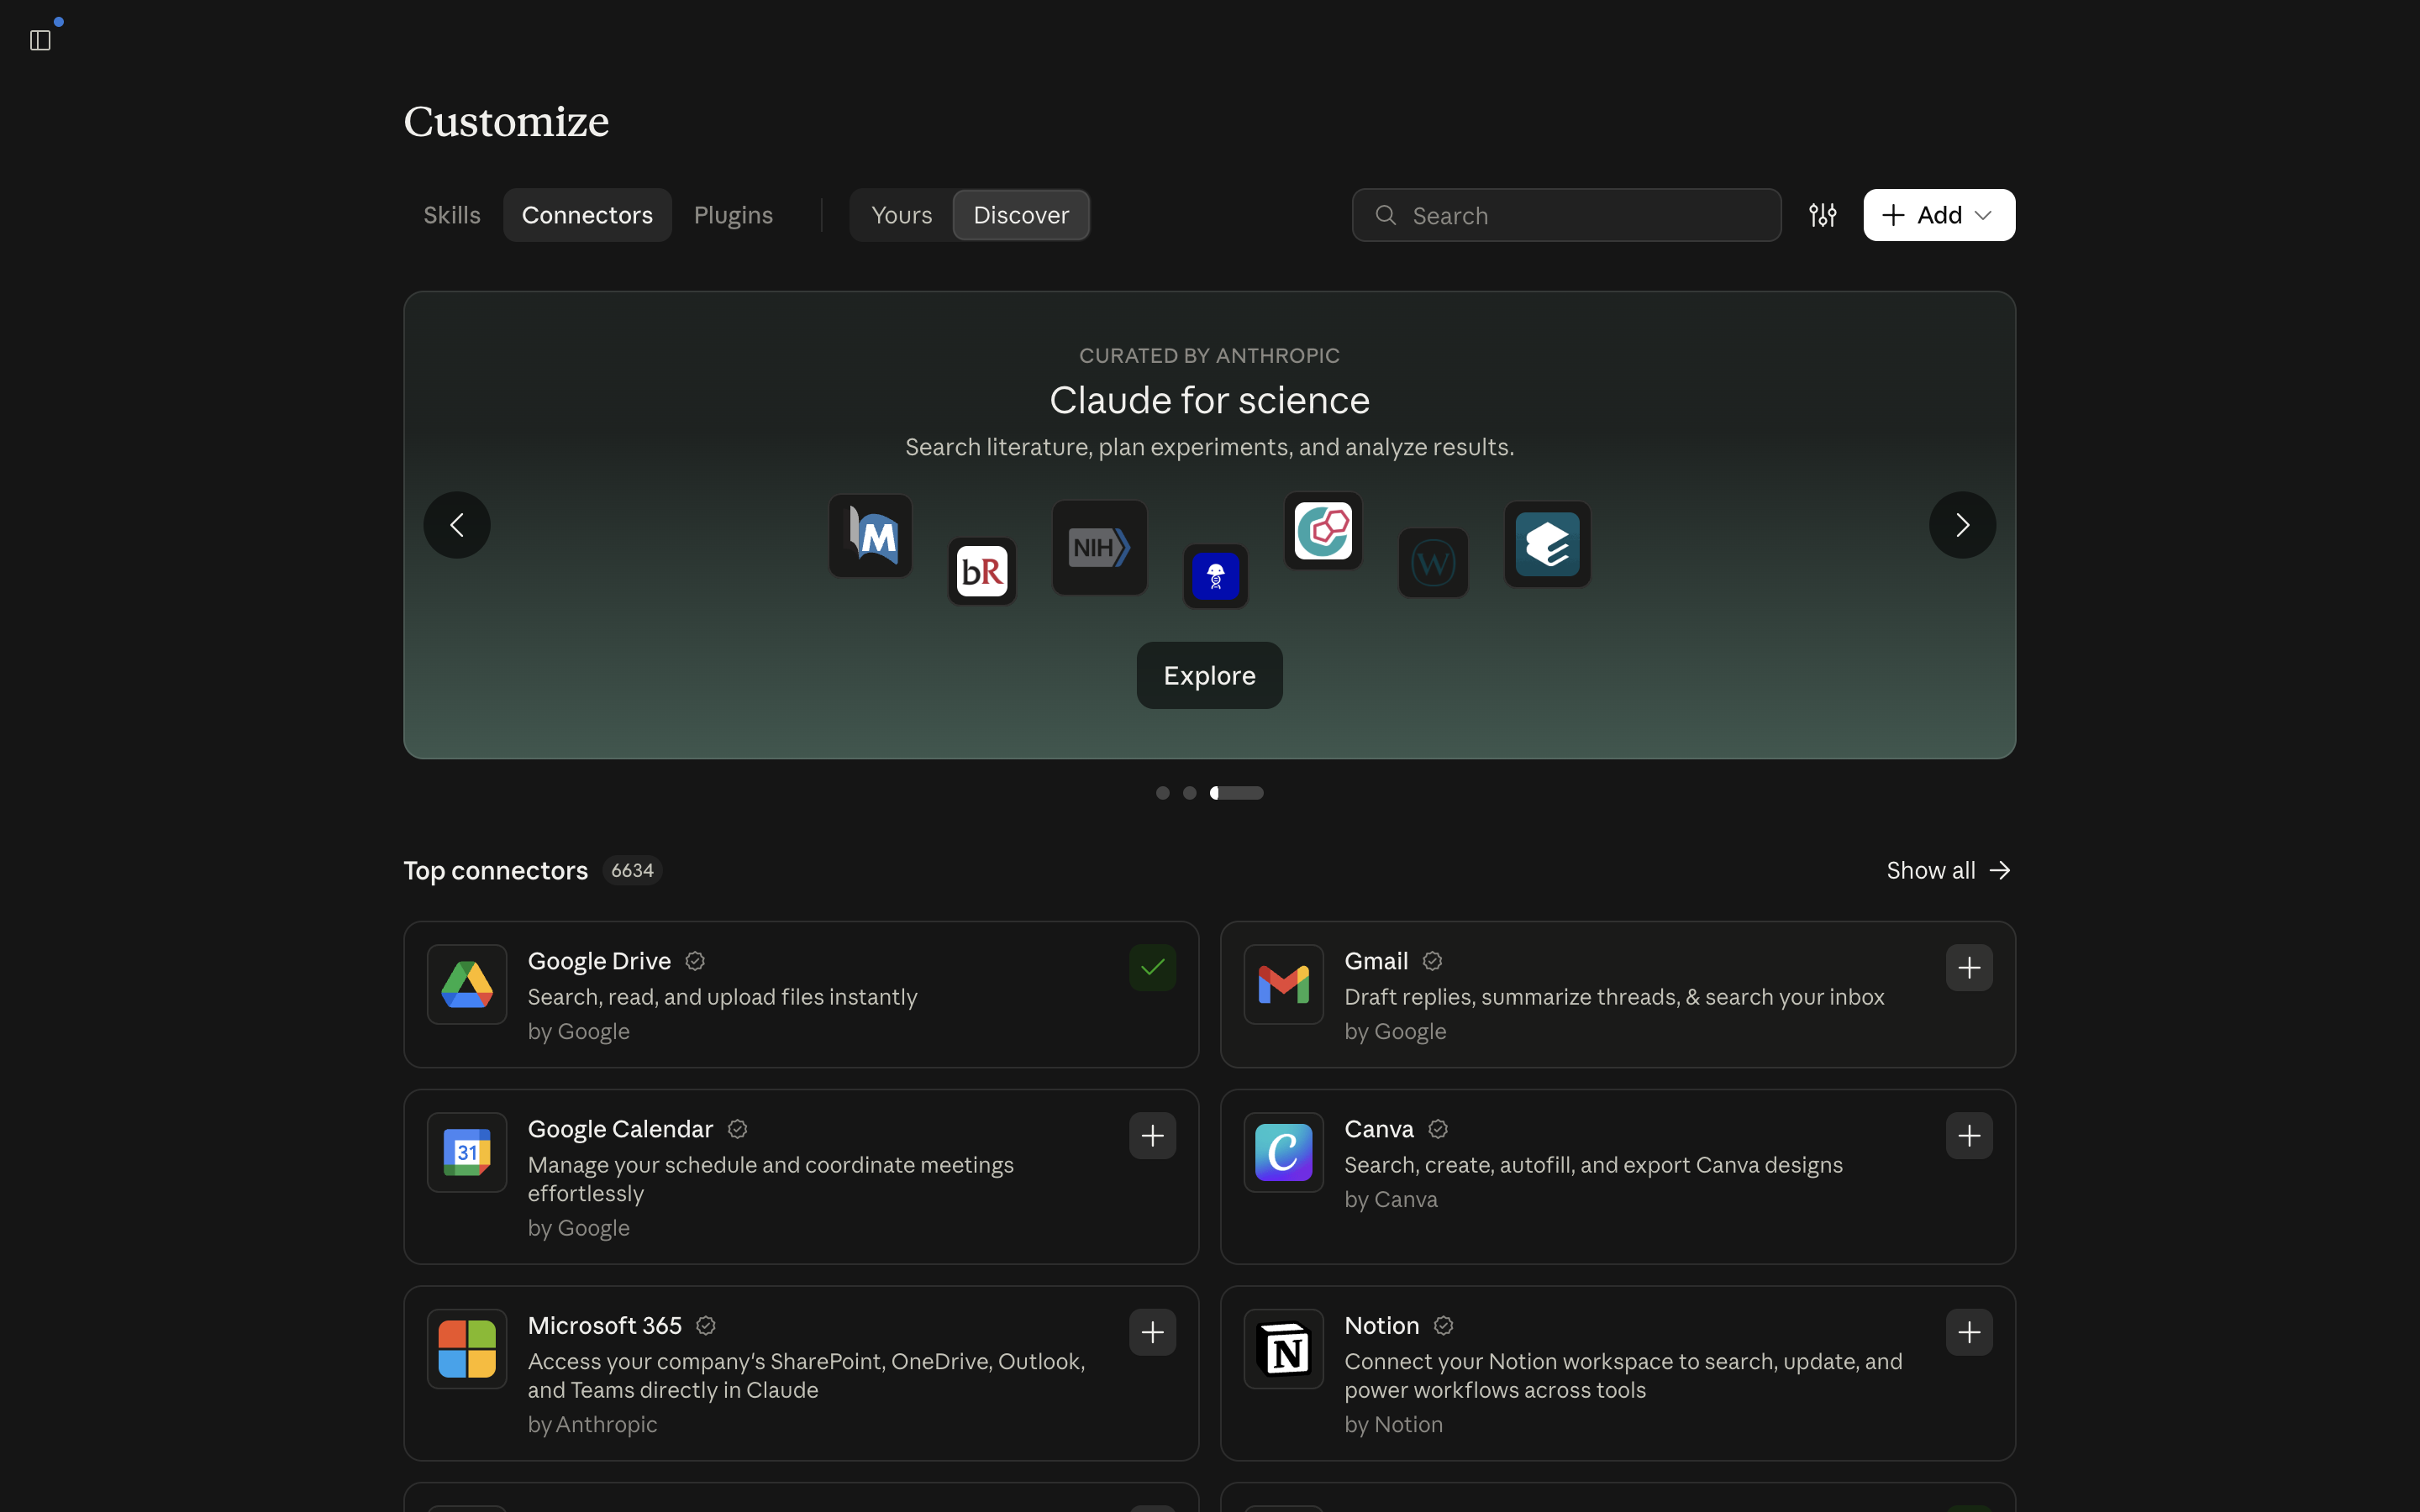The width and height of the screenshot is (2420, 1512).
Task: Click the bR bioRxiv icon in banner
Action: [x=982, y=571]
